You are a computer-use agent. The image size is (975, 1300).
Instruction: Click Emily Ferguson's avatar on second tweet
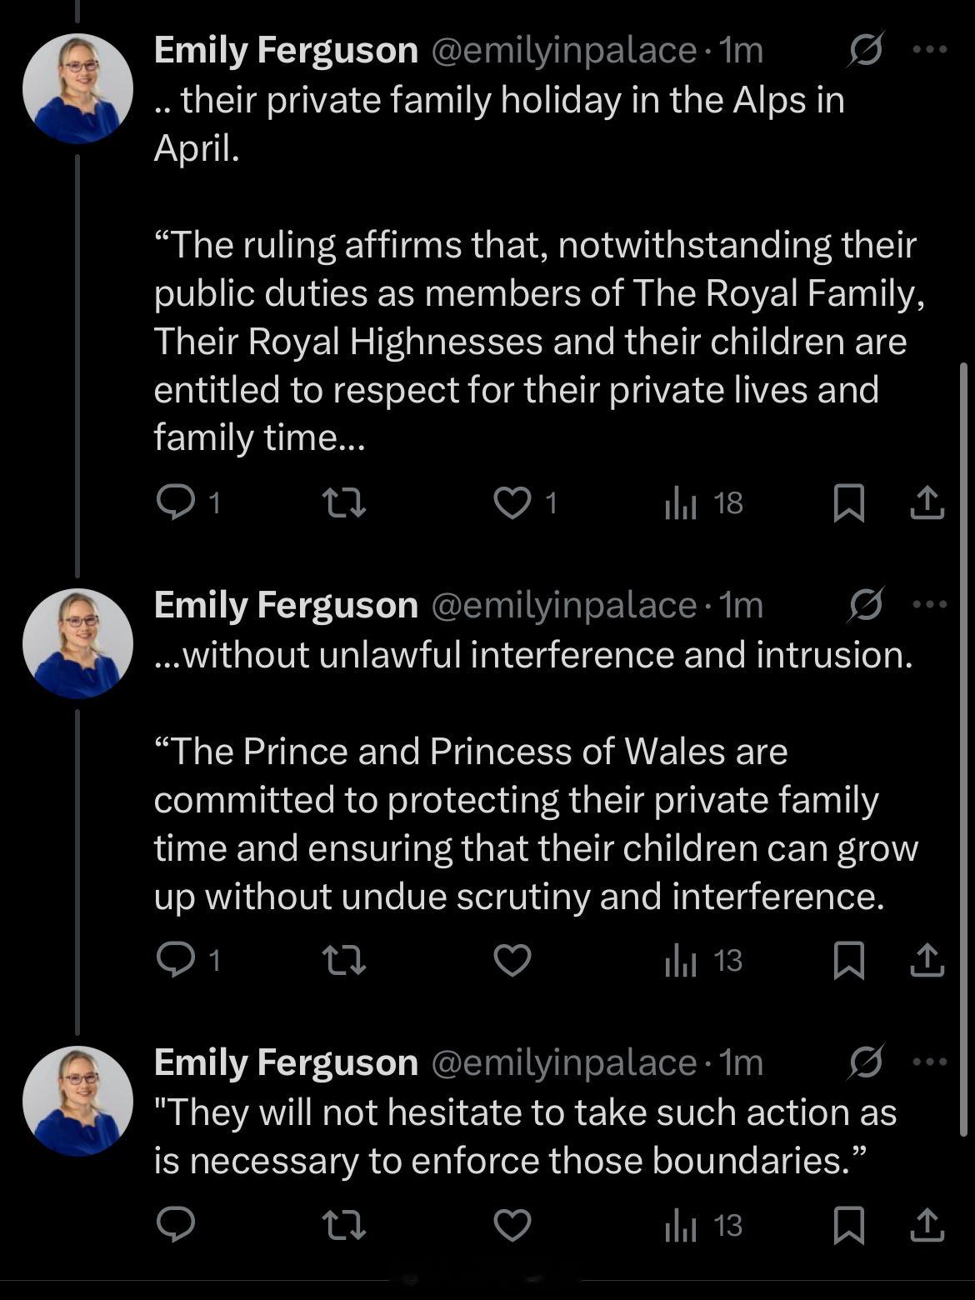click(77, 643)
